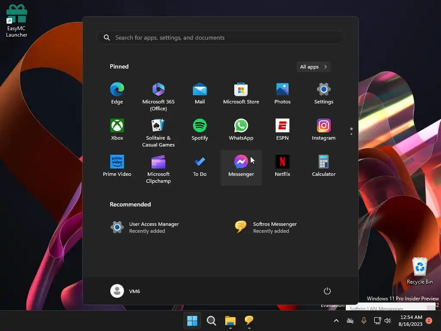This screenshot has width=441, height=331.
Task: Click the power button
Action: point(327,291)
